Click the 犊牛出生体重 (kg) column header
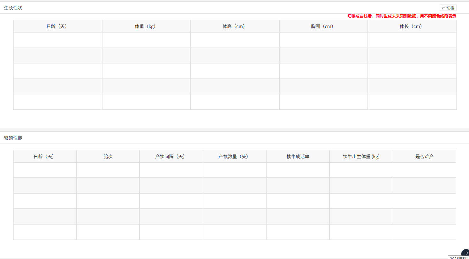This screenshot has width=469, height=259. pyautogui.click(x=361, y=157)
